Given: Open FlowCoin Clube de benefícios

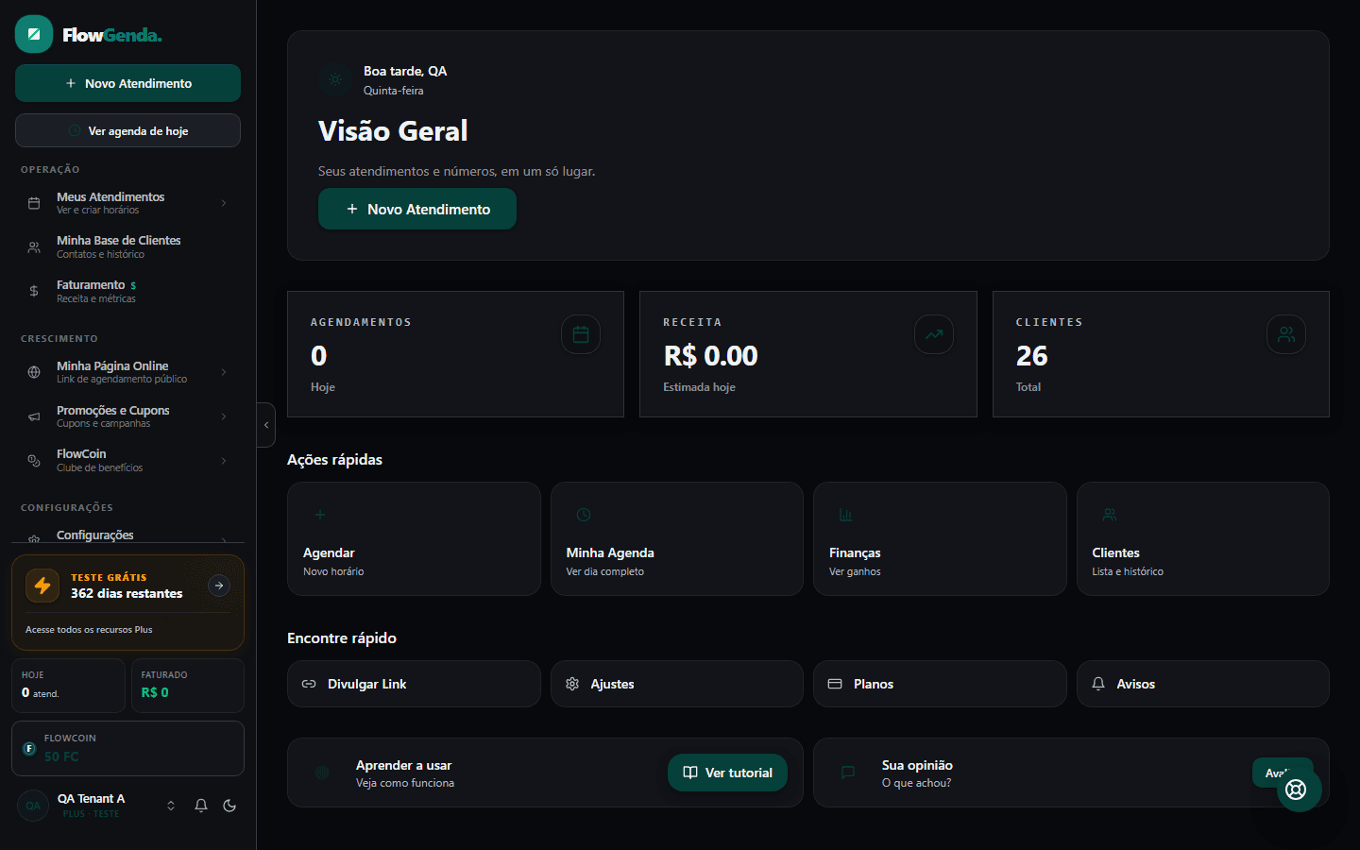Looking at the screenshot, I should coord(127,461).
